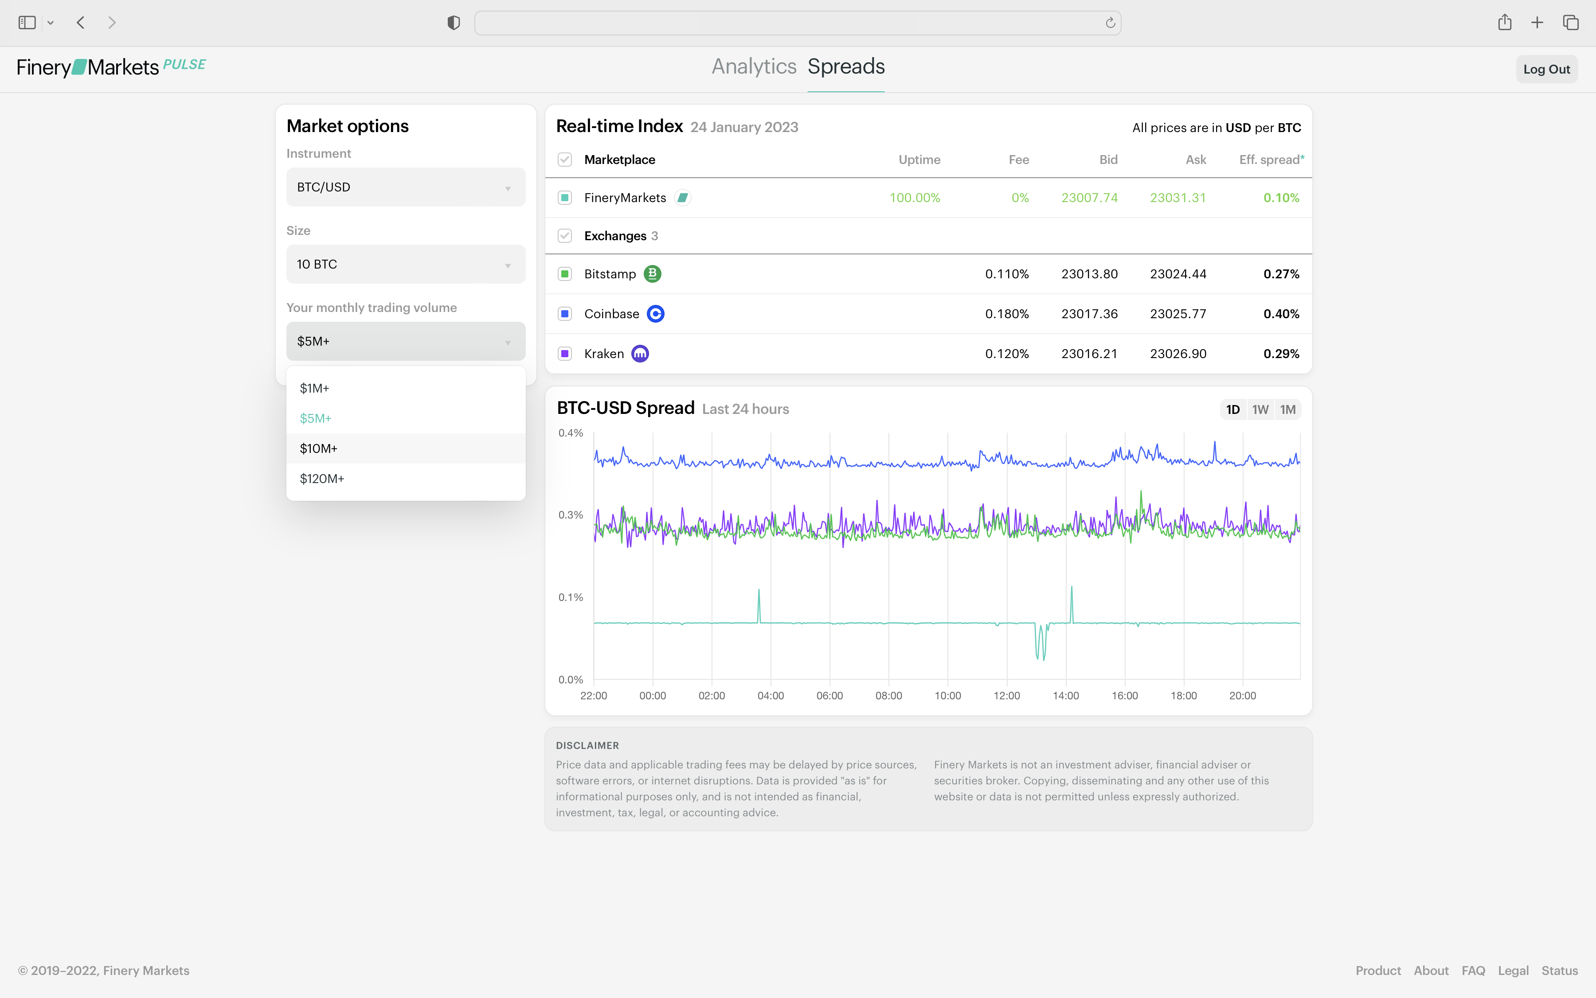Click the Eff. spread column header

coord(1272,160)
